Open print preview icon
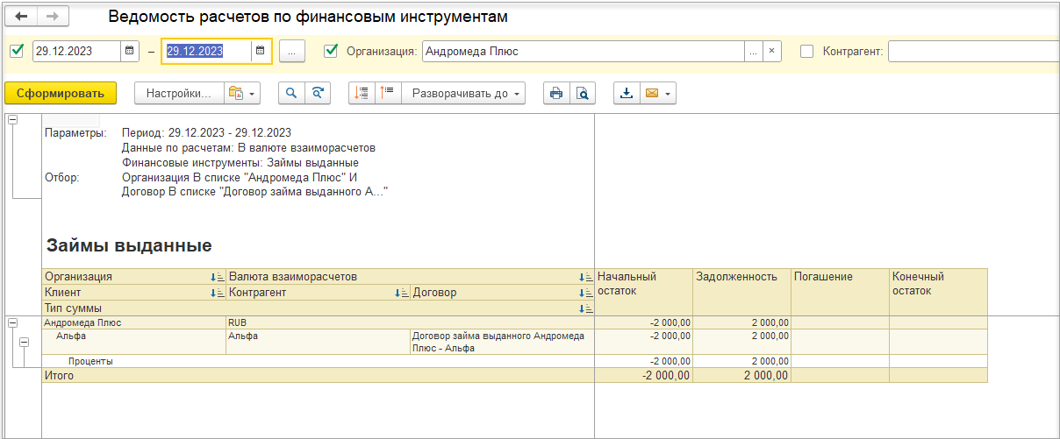The height and width of the screenshot is (439, 1060). 582,93
